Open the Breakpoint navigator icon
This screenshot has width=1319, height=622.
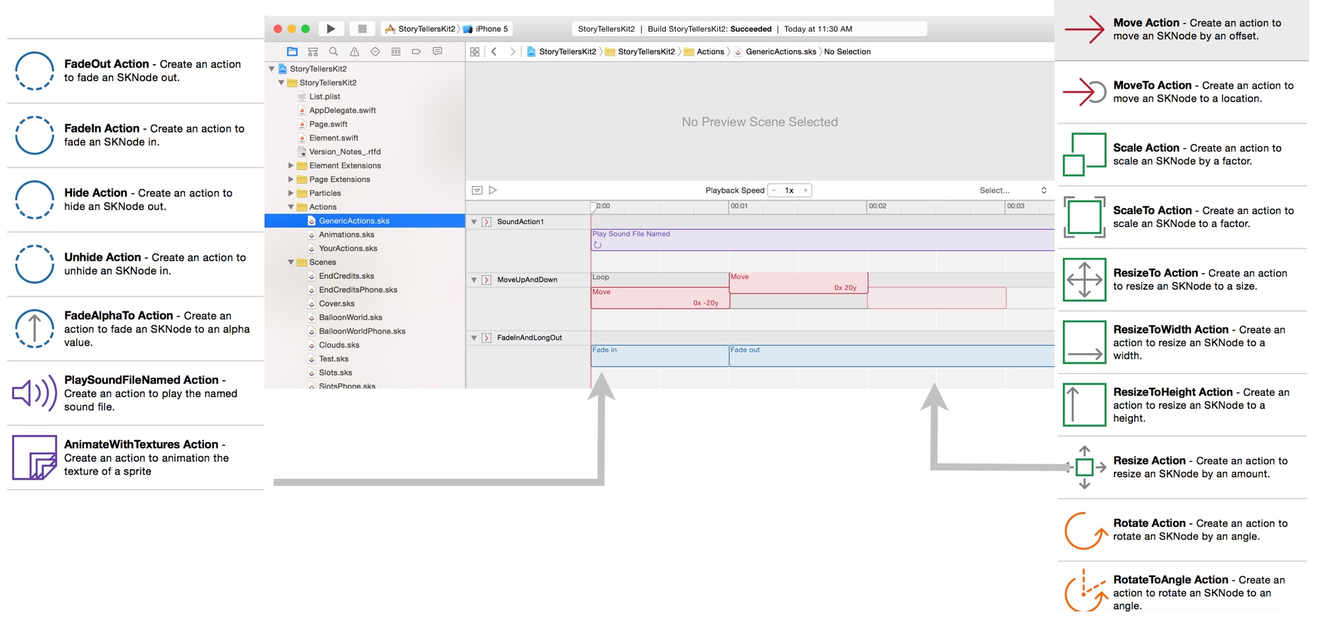(416, 51)
